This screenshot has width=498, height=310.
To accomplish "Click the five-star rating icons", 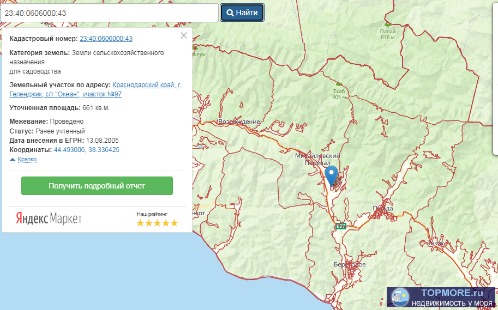I will [x=157, y=223].
